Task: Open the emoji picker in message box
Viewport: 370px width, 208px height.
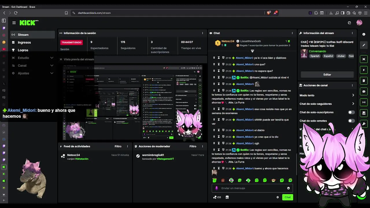Action: 288,188
